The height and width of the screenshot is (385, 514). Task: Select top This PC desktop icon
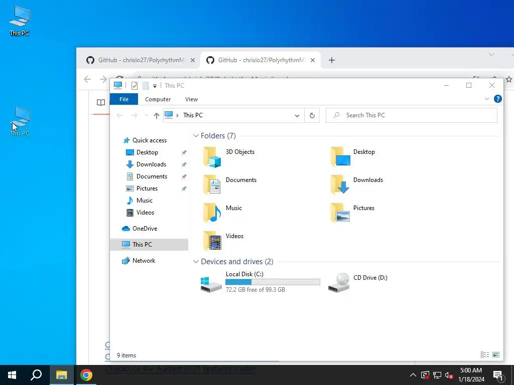pyautogui.click(x=20, y=21)
